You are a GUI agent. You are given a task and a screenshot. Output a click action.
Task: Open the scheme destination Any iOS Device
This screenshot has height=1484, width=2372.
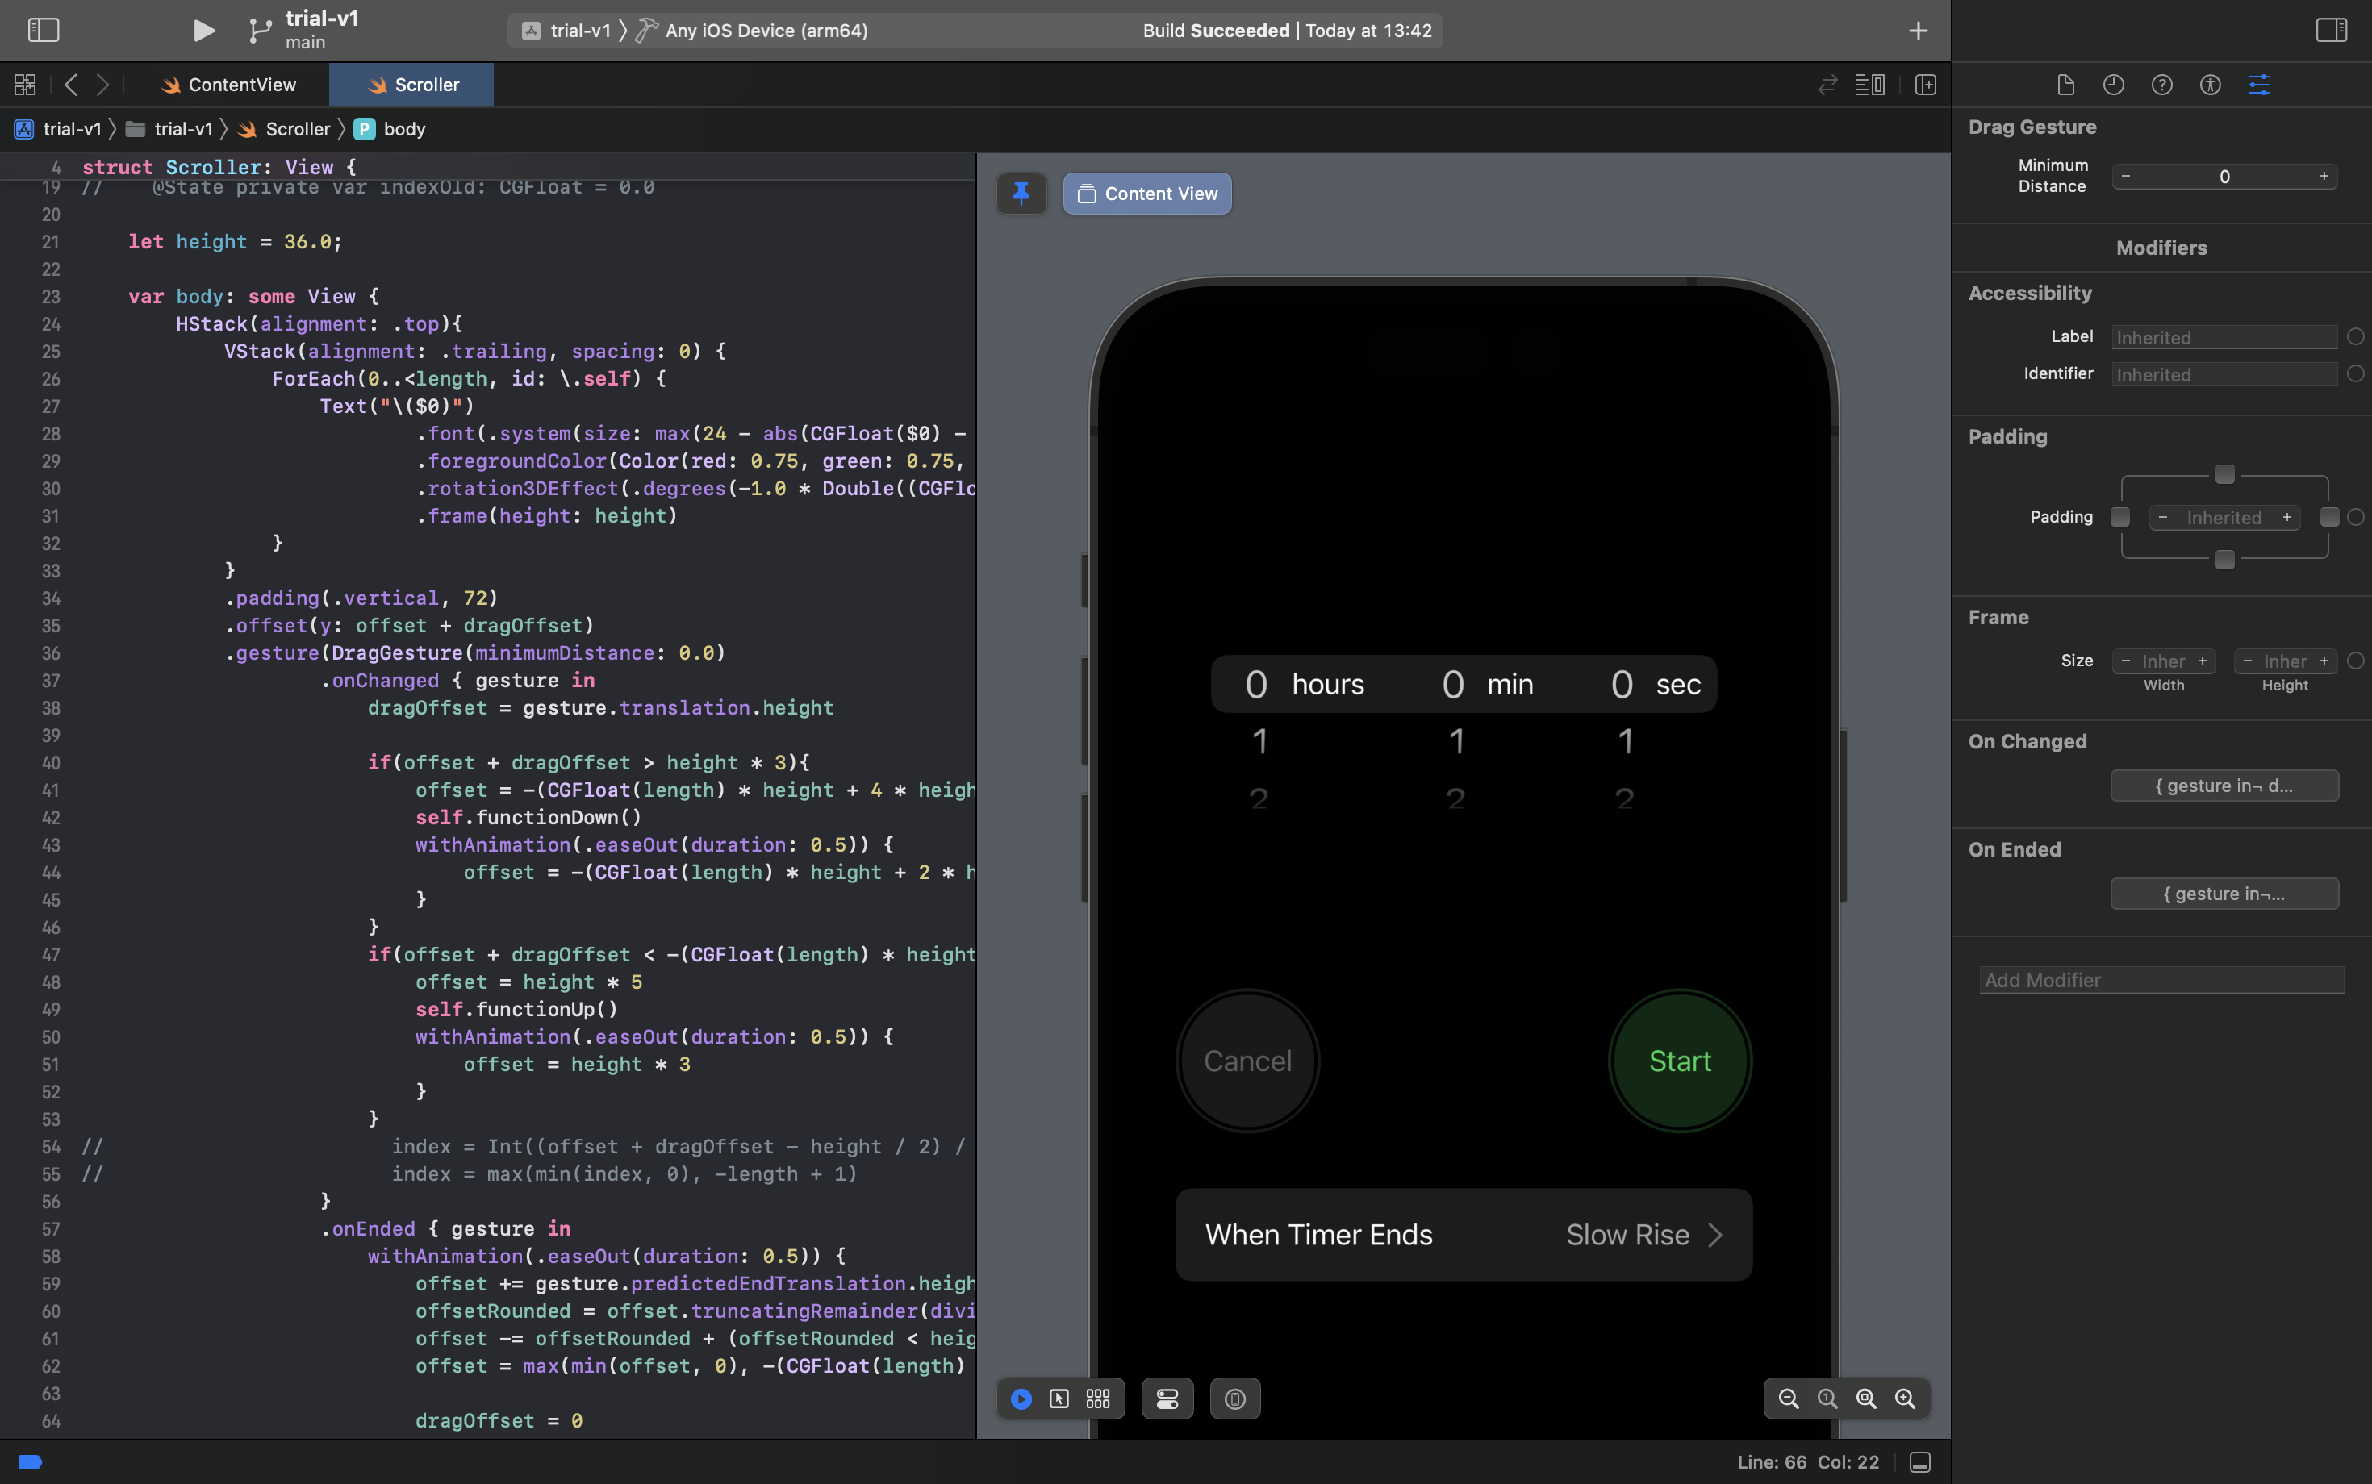pyautogui.click(x=766, y=31)
